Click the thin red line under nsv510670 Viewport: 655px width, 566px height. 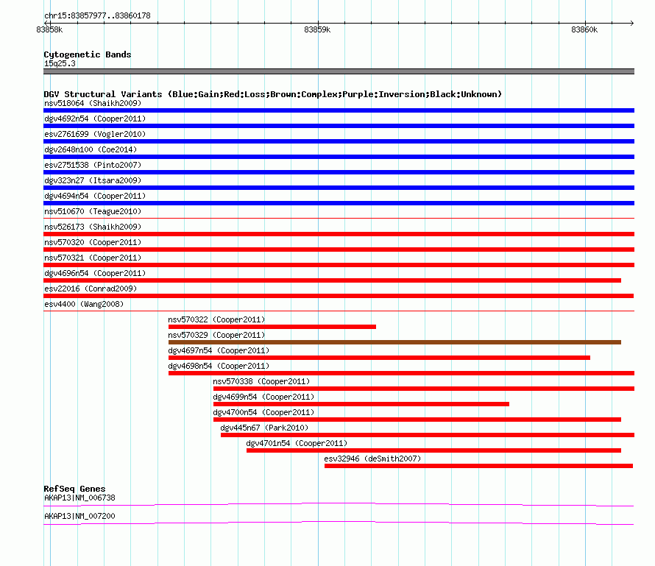click(x=339, y=218)
